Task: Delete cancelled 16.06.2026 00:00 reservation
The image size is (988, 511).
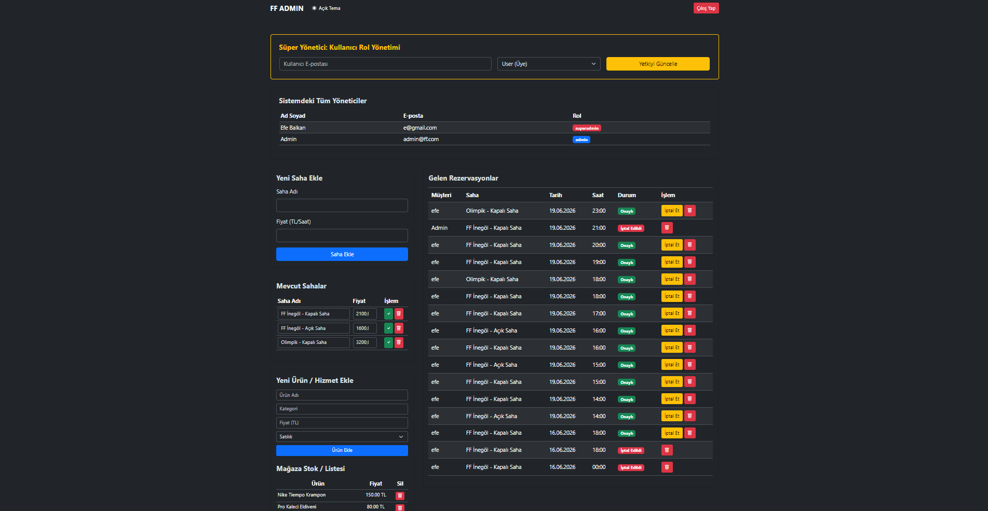Action: point(667,467)
